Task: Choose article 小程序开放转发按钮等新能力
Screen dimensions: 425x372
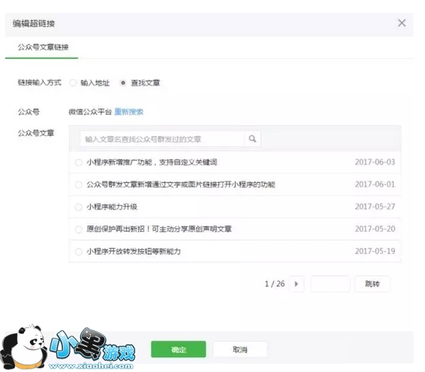Action: pos(79,251)
